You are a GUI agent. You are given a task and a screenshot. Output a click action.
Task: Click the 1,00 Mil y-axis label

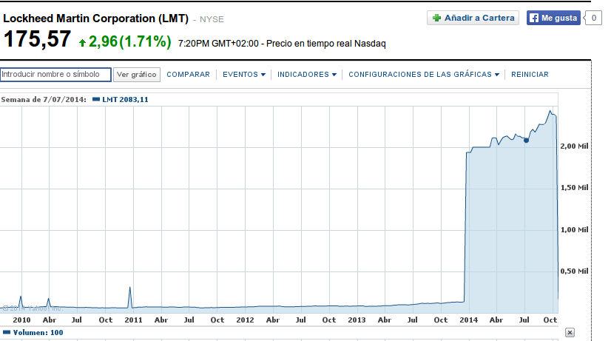click(574, 229)
